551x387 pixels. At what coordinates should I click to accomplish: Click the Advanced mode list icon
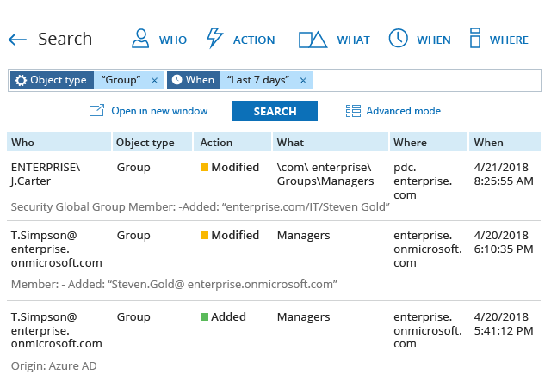pos(353,111)
